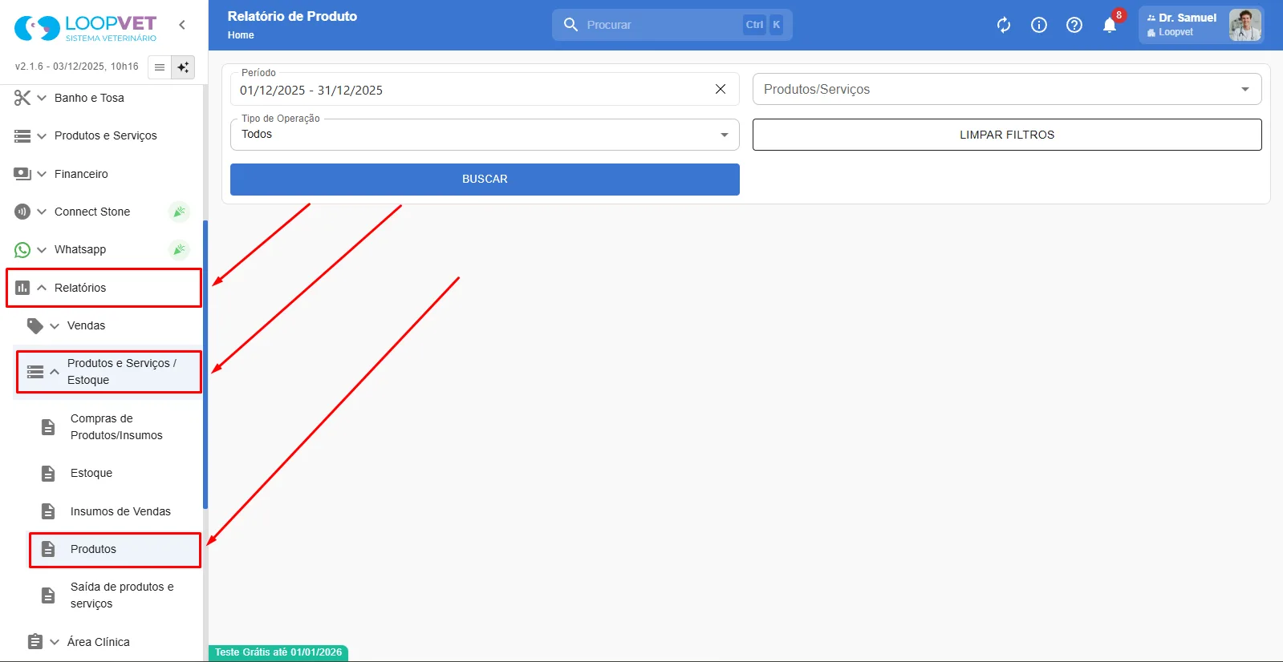Click the LIMPAR FILTROS button

(x=1007, y=135)
